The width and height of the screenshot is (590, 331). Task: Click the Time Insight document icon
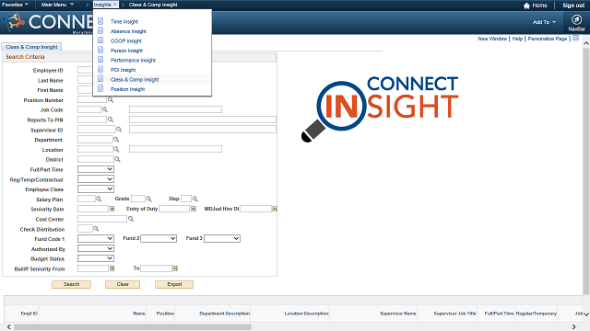[x=100, y=21]
